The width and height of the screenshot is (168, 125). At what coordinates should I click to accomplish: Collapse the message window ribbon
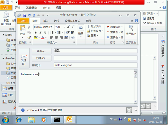pos(132,21)
